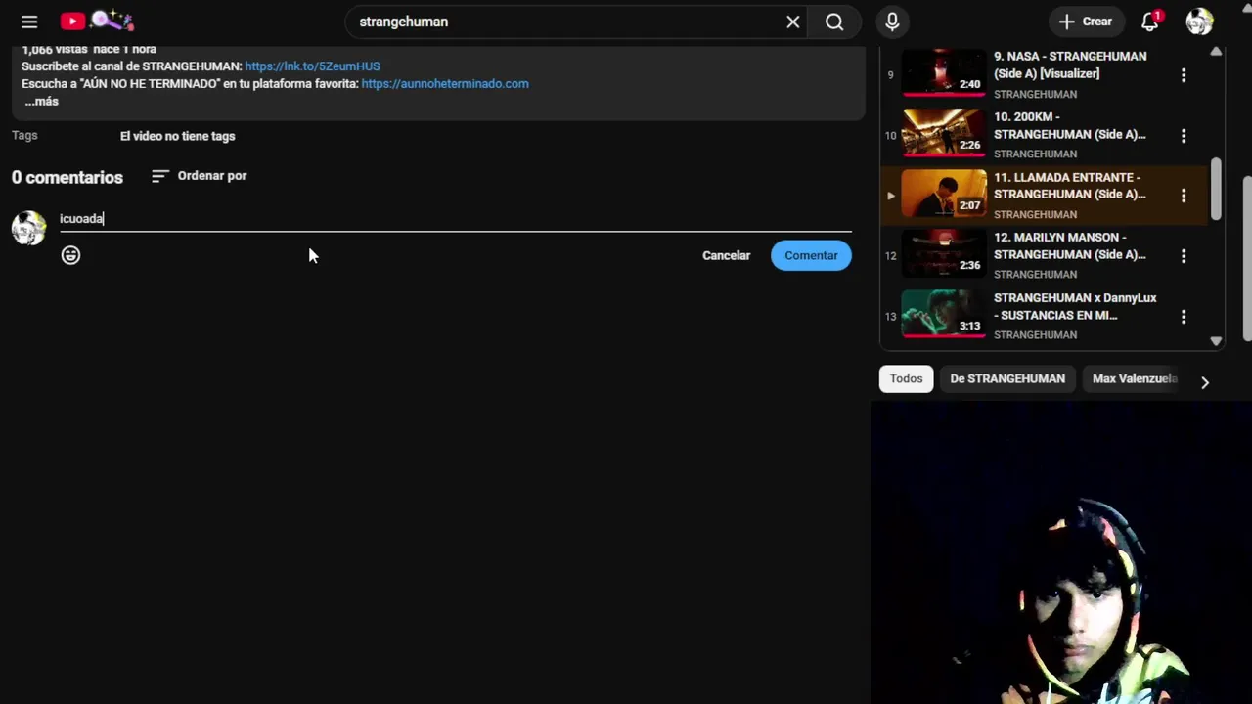
Task: Select the De STRANGEHUMAN filter chip
Action: (x=1007, y=378)
